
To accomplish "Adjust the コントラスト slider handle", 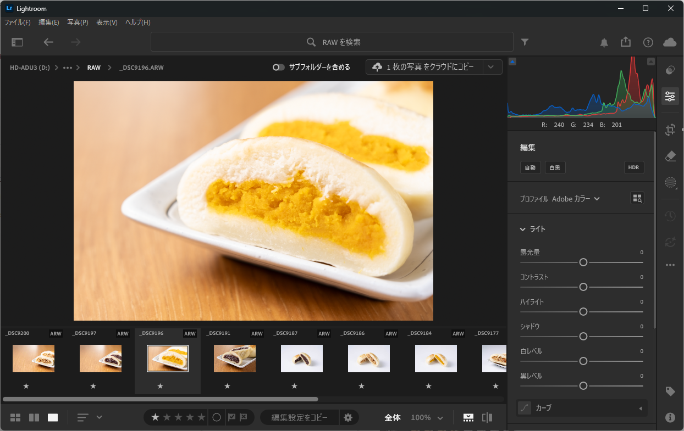I will pos(583,287).
